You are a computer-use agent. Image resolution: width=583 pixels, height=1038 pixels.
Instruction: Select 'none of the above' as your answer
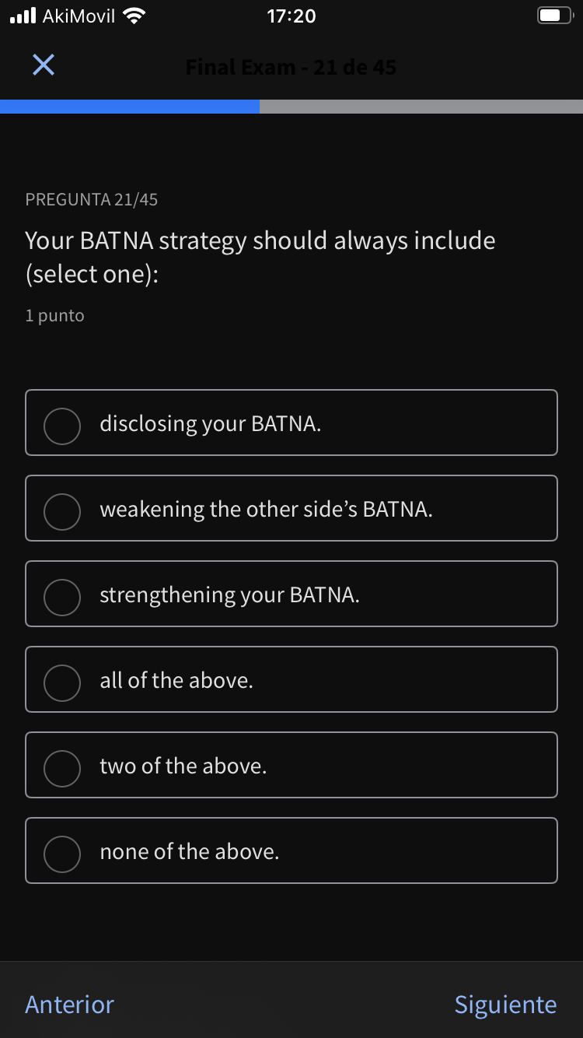point(62,854)
